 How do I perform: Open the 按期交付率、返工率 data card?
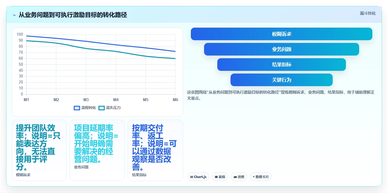155,150
